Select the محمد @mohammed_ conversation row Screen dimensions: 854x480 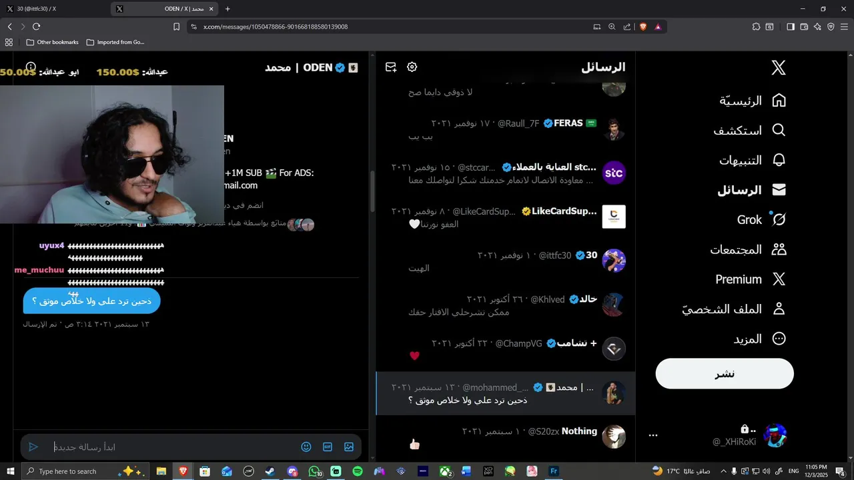pyautogui.click(x=506, y=393)
